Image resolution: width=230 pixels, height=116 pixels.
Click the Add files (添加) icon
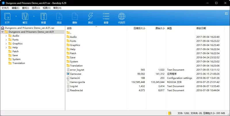(x=59, y=16)
